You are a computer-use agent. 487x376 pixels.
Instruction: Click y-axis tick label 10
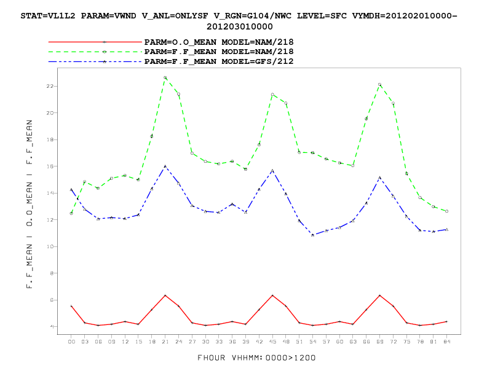pos(50,246)
